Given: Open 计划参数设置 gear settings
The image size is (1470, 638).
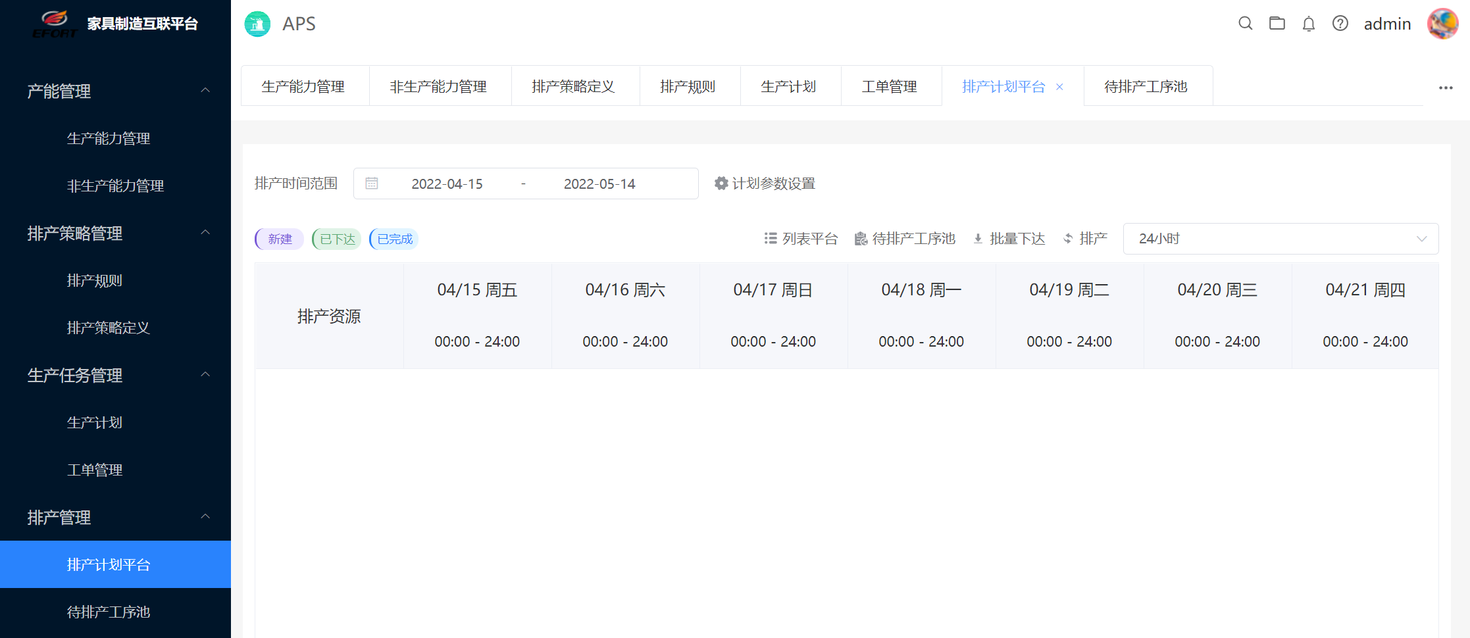Looking at the screenshot, I should [x=765, y=184].
